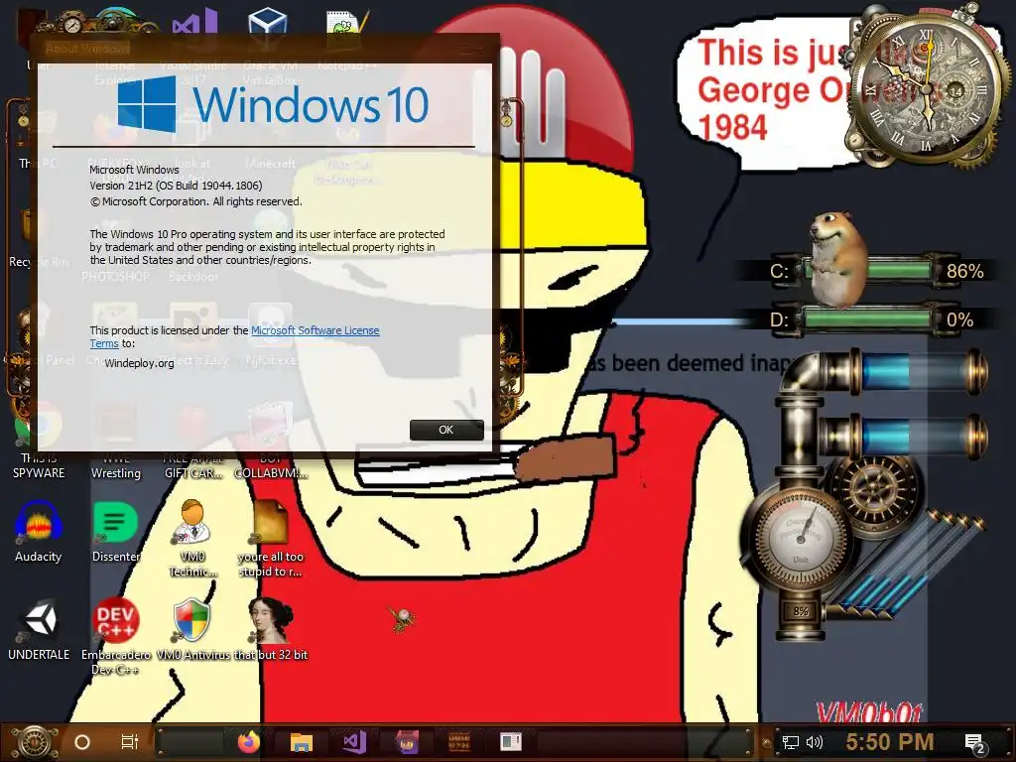Select the FREE APPLE GIFT CAR... label

point(193,466)
